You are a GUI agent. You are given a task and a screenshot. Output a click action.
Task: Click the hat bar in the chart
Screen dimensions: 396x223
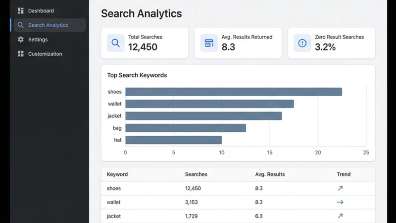(x=174, y=140)
